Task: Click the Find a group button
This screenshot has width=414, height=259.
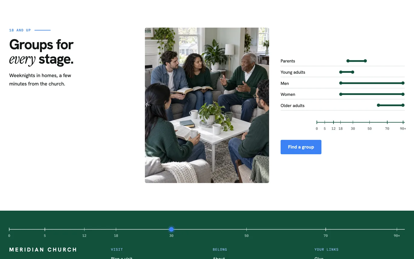Action: point(301,147)
